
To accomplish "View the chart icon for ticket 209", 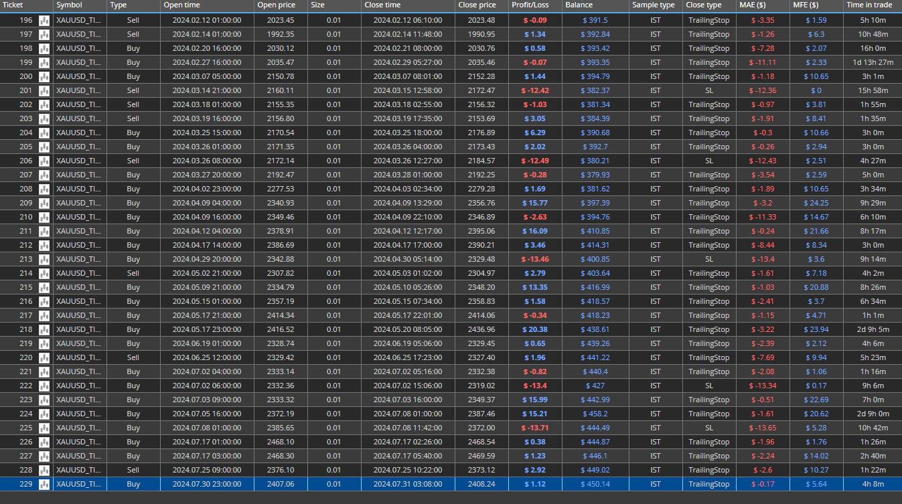I will click(45, 203).
